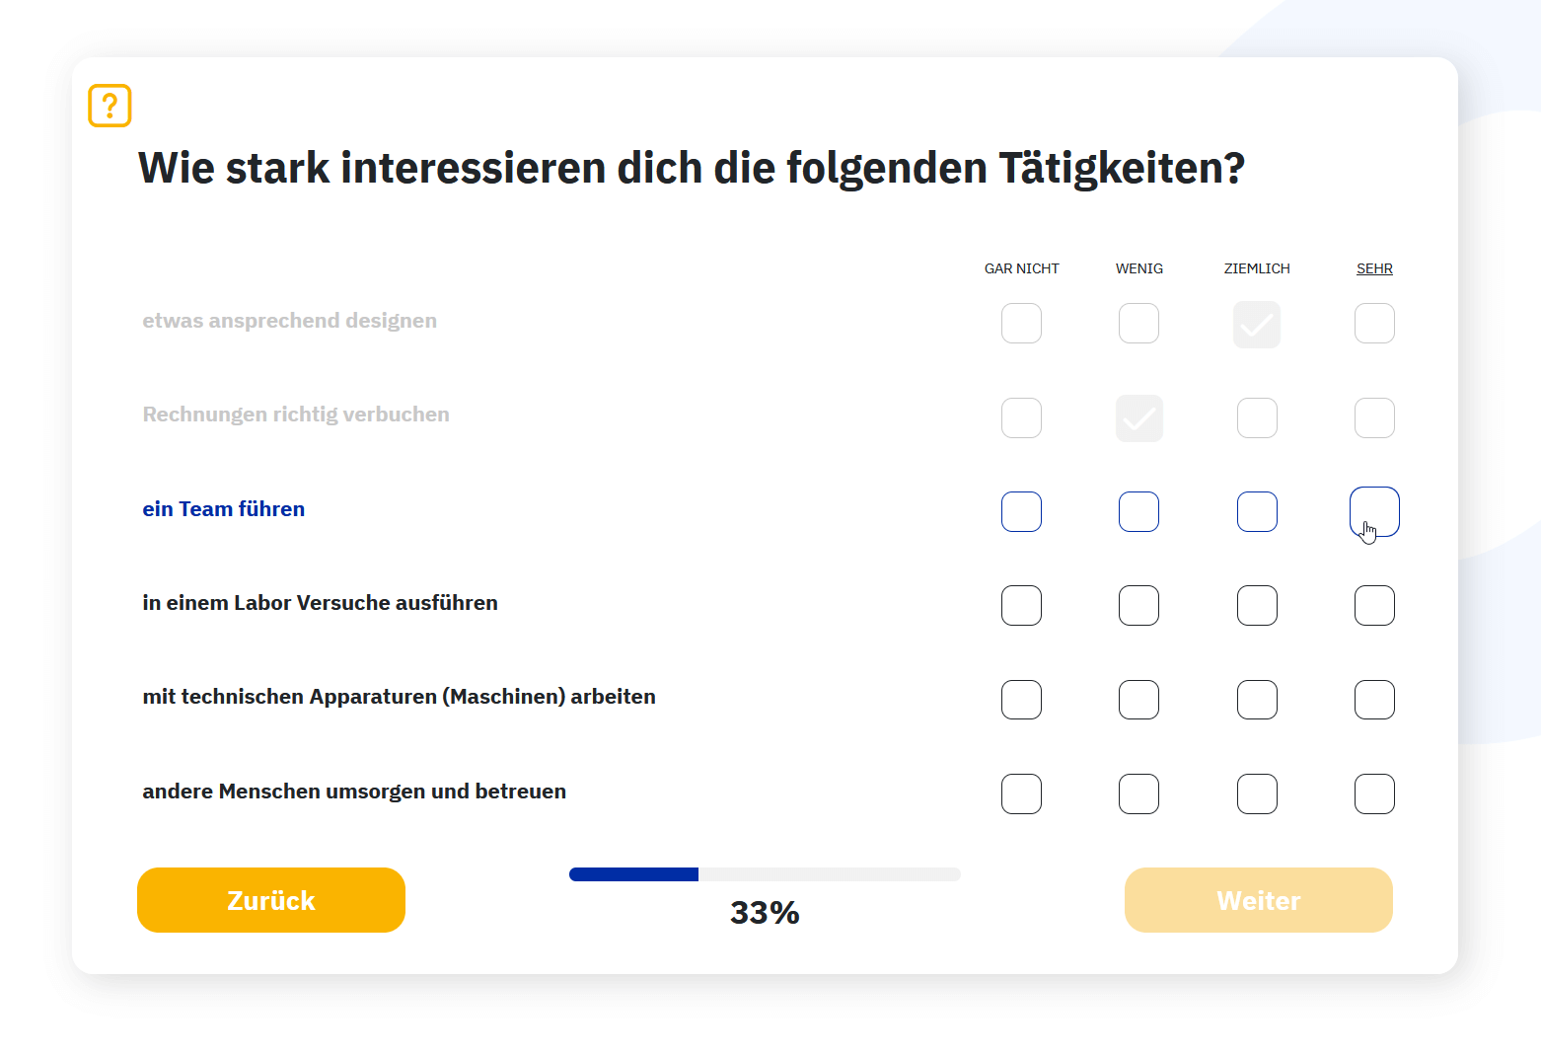Click the WENIG column label
Viewport: 1541px width, 1056px height.
(1138, 267)
